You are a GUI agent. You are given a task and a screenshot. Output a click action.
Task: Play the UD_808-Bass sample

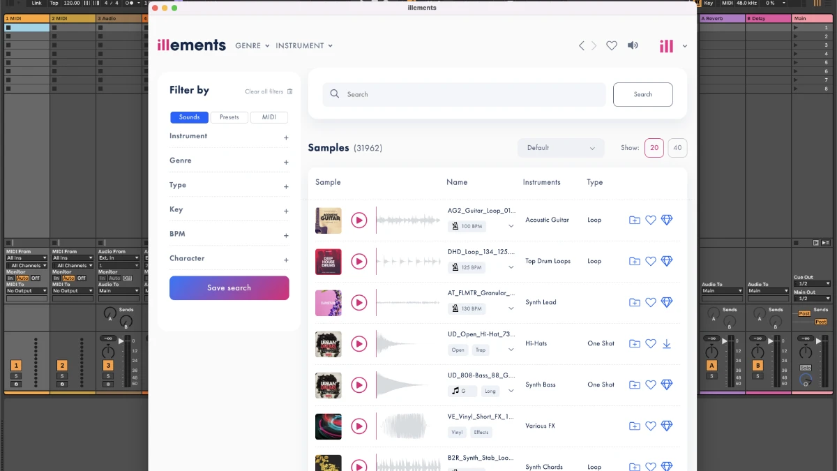[359, 384]
